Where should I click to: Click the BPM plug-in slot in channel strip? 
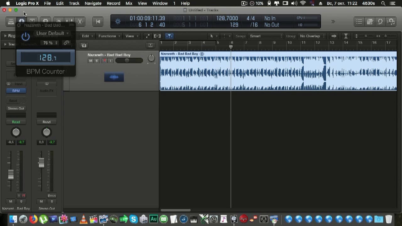(x=16, y=91)
